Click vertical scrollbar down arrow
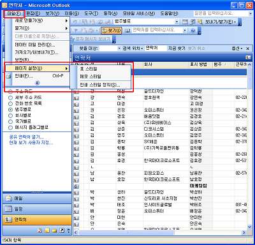 (x=249, y=227)
